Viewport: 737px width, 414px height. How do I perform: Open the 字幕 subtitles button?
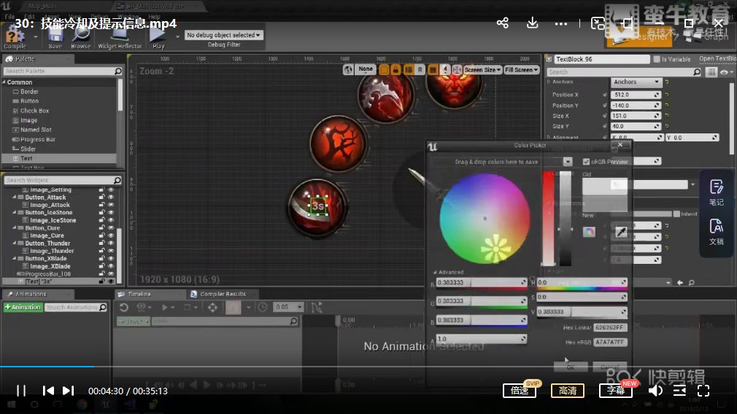pos(616,391)
